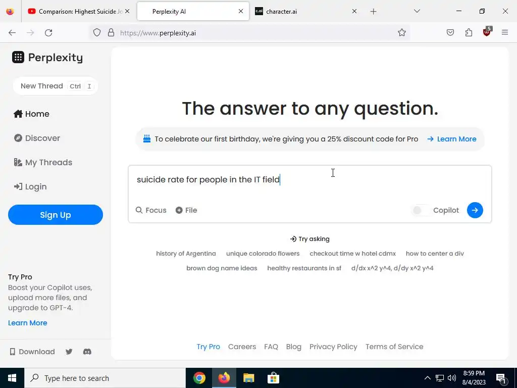Open File Explorer from the taskbar
The height and width of the screenshot is (388, 517).
[248, 378]
